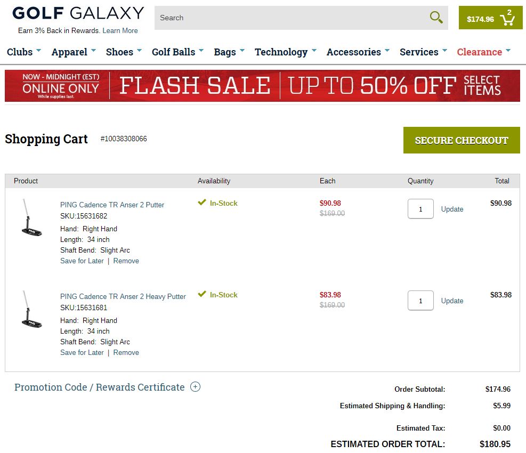Open the shopping cart icon showing $174.96
Screen dimensions: 526x453
[x=490, y=18]
